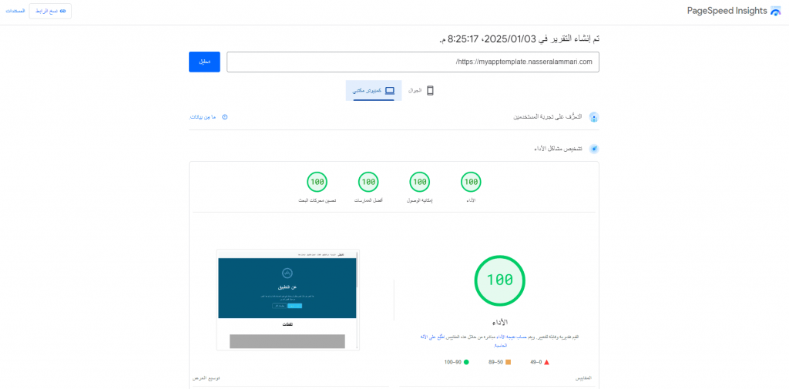
Task: Switch to the كمبيوتر مكتبي desktop tab
Action: [x=374, y=91]
